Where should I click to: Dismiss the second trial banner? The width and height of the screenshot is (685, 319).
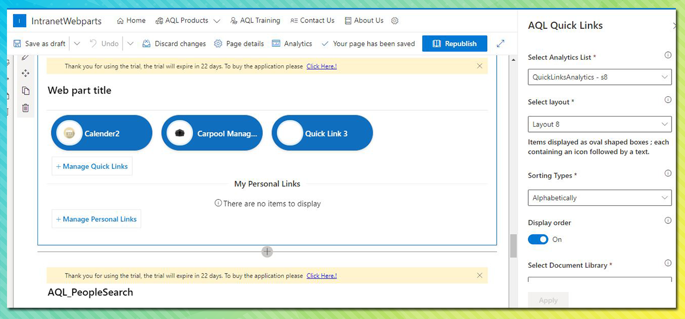[x=479, y=276]
